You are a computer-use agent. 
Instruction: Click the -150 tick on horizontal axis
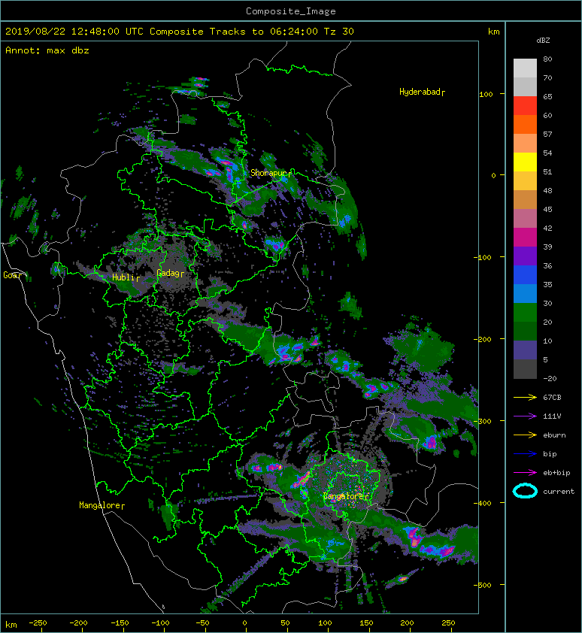[x=120, y=623]
